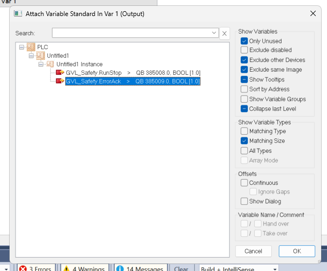Enable All Types checkbox
Screen dimensions: 327x271
coord(244,151)
